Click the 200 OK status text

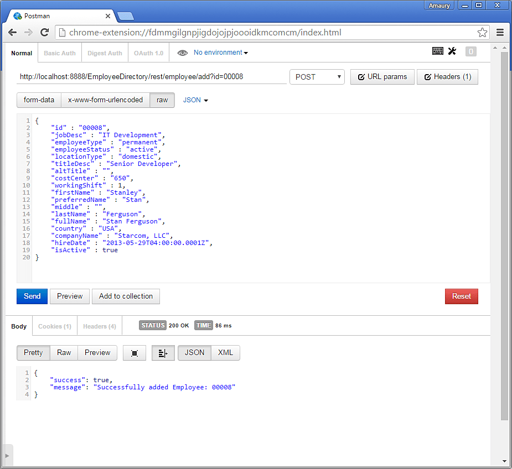179,325
